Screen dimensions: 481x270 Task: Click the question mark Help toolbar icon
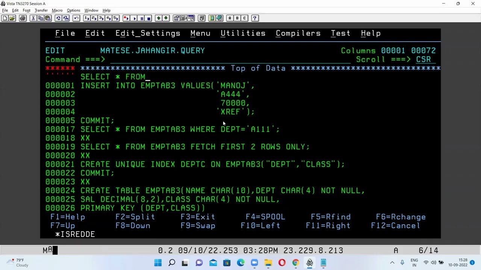click(x=255, y=18)
